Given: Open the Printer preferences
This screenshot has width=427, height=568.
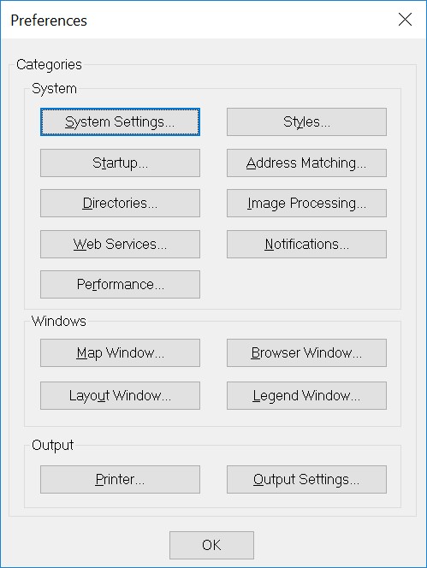Looking at the screenshot, I should 120,480.
